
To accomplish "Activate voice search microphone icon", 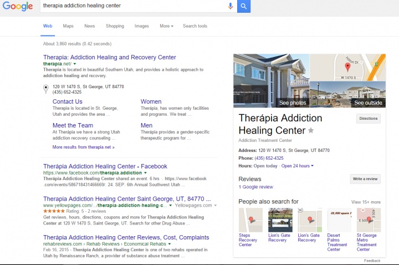I will 231,6.
